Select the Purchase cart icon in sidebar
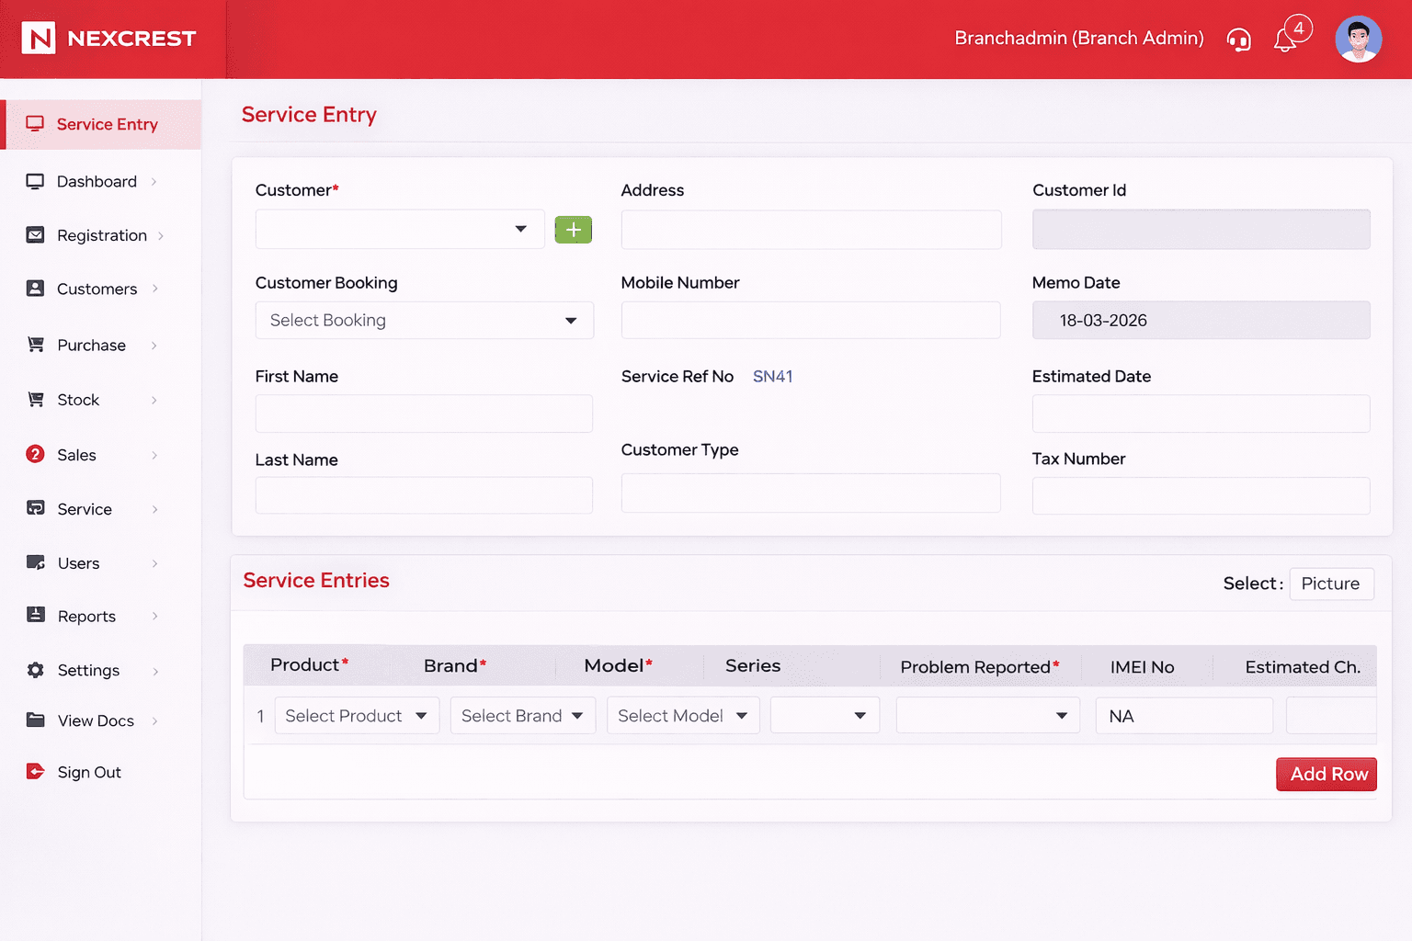 (x=35, y=345)
